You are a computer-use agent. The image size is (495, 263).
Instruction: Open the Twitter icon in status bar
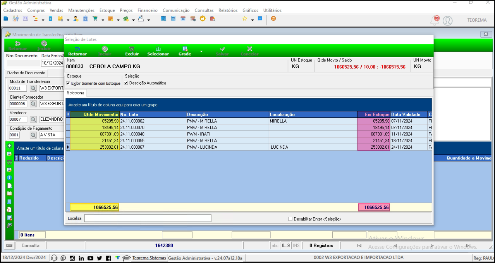[x=99, y=258]
